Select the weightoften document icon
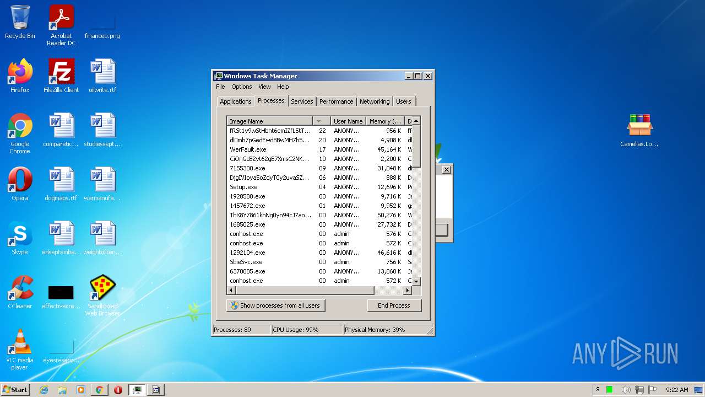The height and width of the screenshot is (397, 705). (102, 238)
